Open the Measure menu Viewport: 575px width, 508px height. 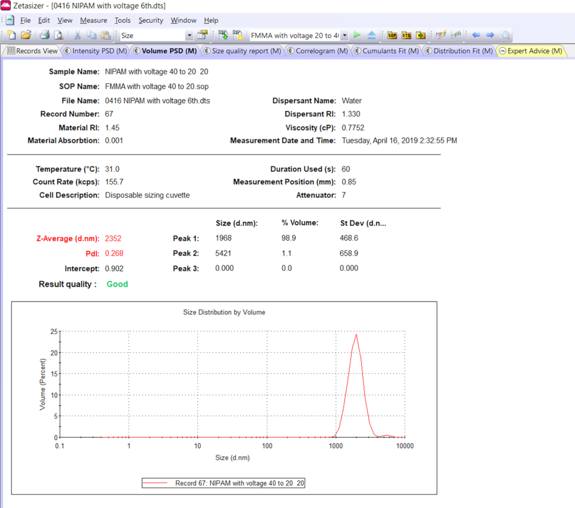tap(93, 20)
